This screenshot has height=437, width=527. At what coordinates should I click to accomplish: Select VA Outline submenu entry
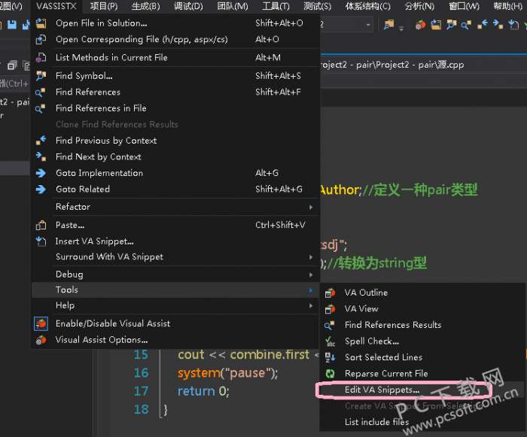[x=422, y=293]
